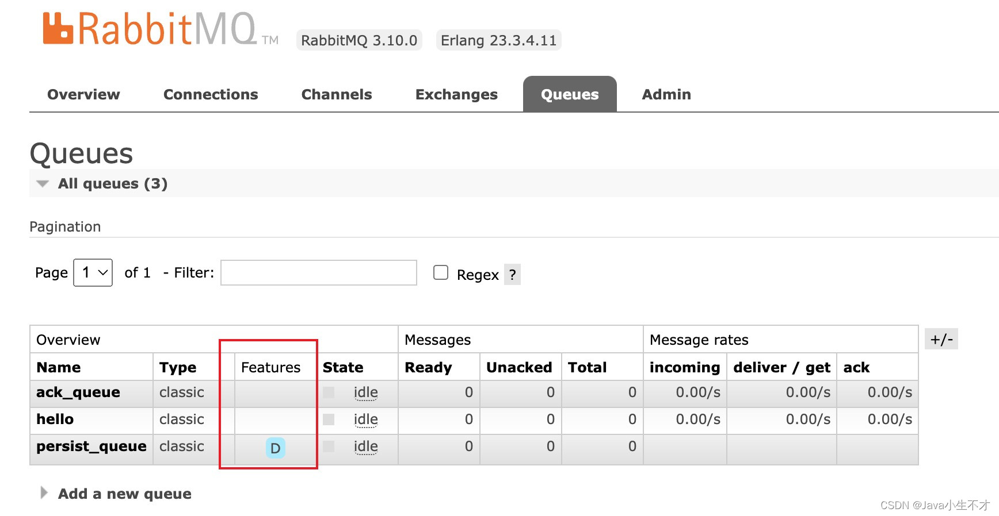Click the 0.00/s incoming rate for ack_queue
999x516 pixels.
pos(698,392)
